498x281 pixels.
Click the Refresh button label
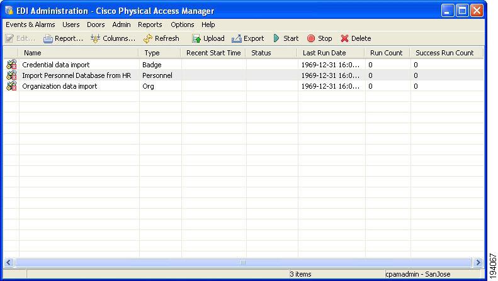167,38
